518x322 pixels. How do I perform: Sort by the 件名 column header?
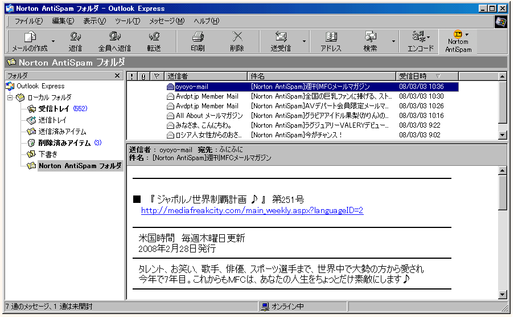(x=322, y=76)
